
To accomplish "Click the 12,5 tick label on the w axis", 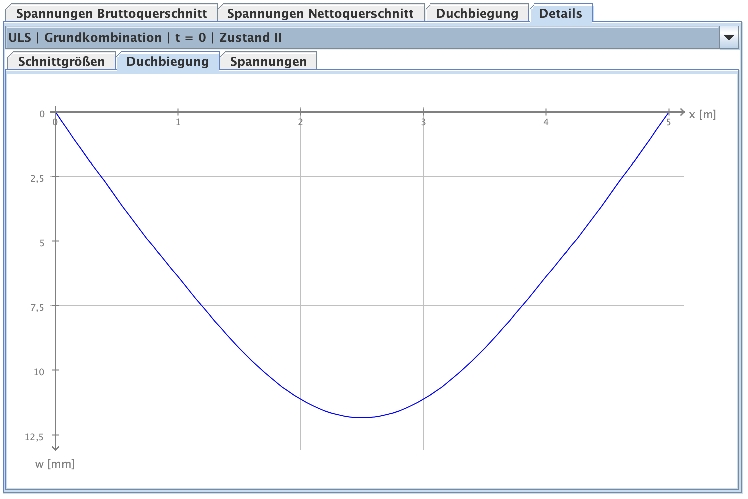I will (34, 437).
